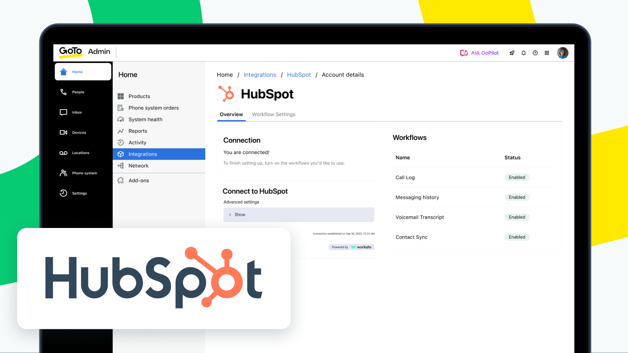Open the apps grid launcher
This screenshot has height=353, width=628.
pos(547,53)
